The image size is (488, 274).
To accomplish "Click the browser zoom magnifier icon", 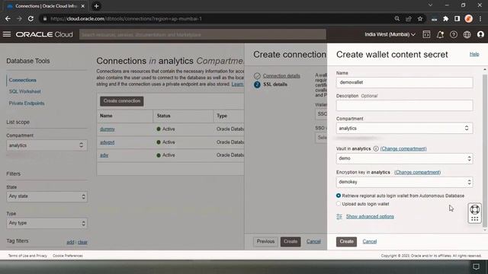I will (x=397, y=18).
